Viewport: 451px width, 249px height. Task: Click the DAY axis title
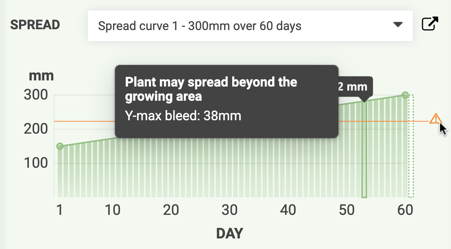pyautogui.click(x=229, y=234)
